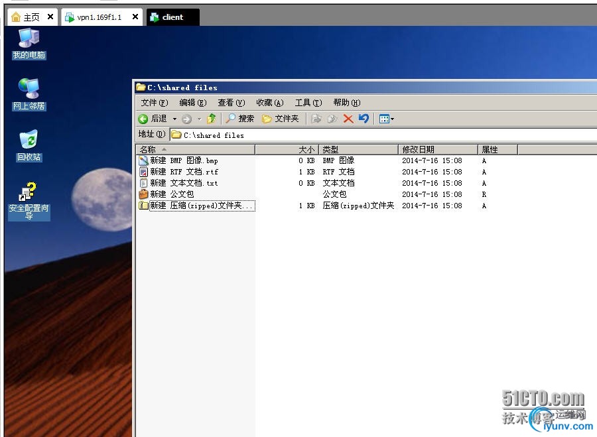Open Network Neighborhood desktop icon
Screen dimensions: 597x437
click(29, 94)
